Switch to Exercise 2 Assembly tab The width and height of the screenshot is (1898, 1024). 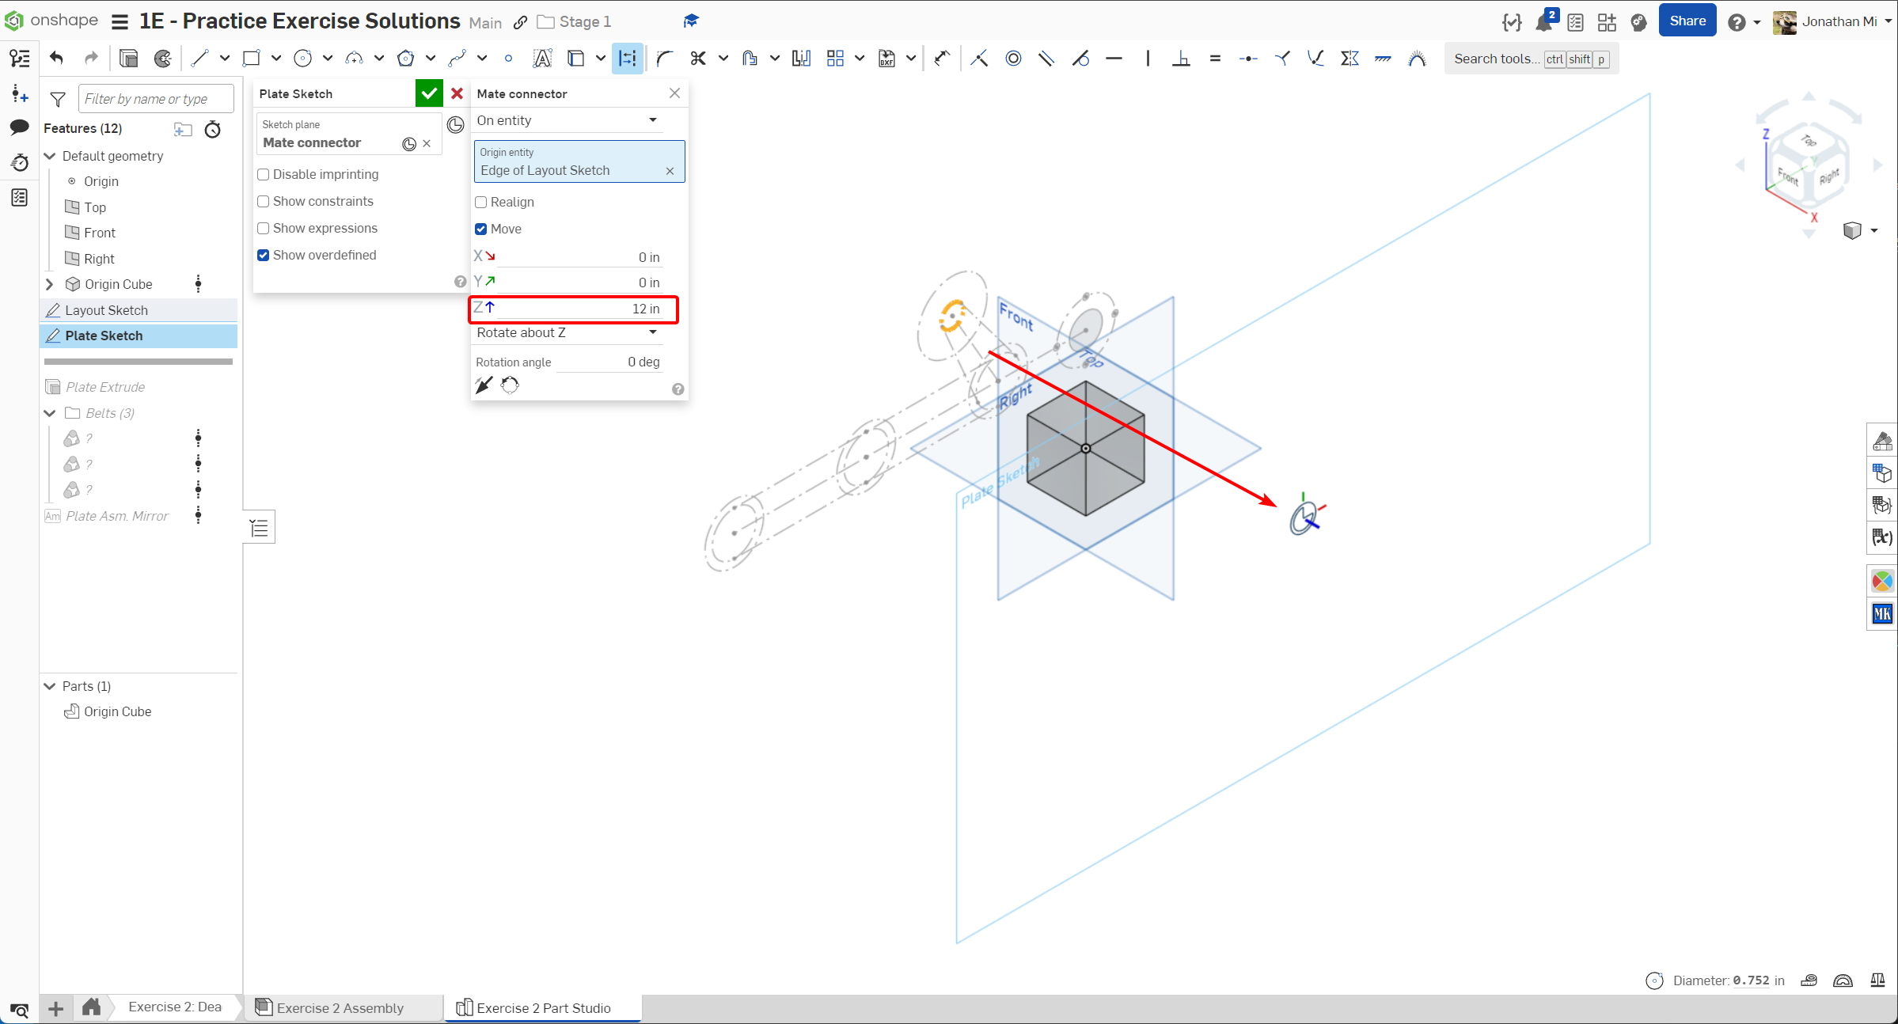(x=340, y=1007)
